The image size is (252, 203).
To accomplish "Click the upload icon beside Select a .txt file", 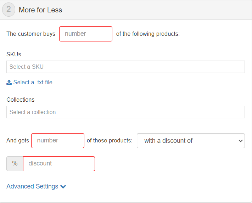I will tap(9, 82).
